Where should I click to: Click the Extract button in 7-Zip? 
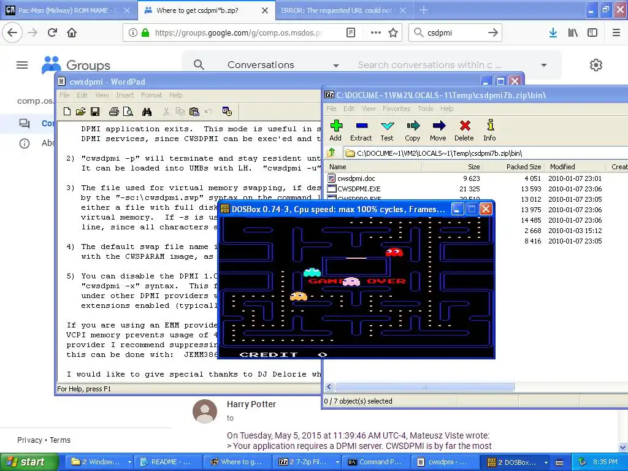[x=361, y=131]
